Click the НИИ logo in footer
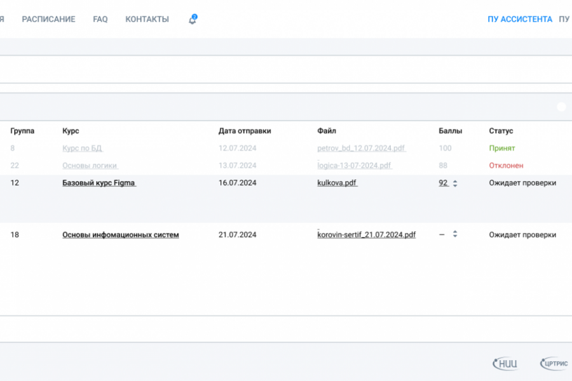 tap(505, 363)
